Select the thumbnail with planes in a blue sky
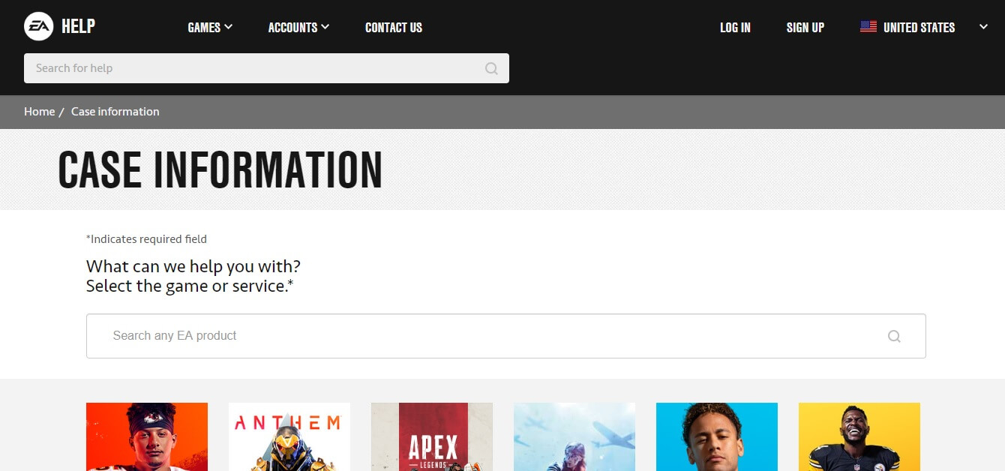This screenshot has height=471, width=1005. click(574, 436)
